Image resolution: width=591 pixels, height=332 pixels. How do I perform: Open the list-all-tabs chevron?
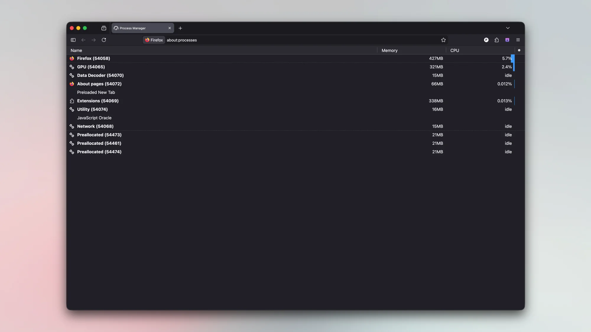click(508, 28)
